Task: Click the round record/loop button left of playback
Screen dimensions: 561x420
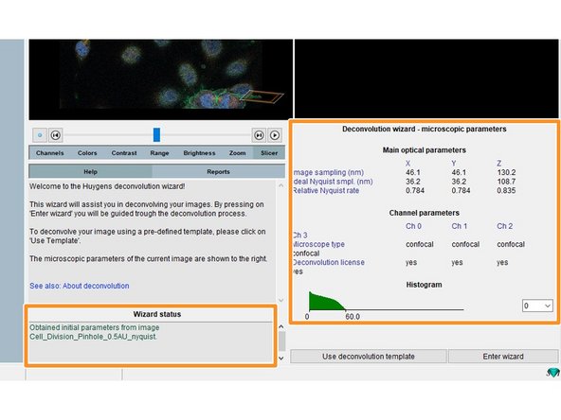Action: click(40, 135)
